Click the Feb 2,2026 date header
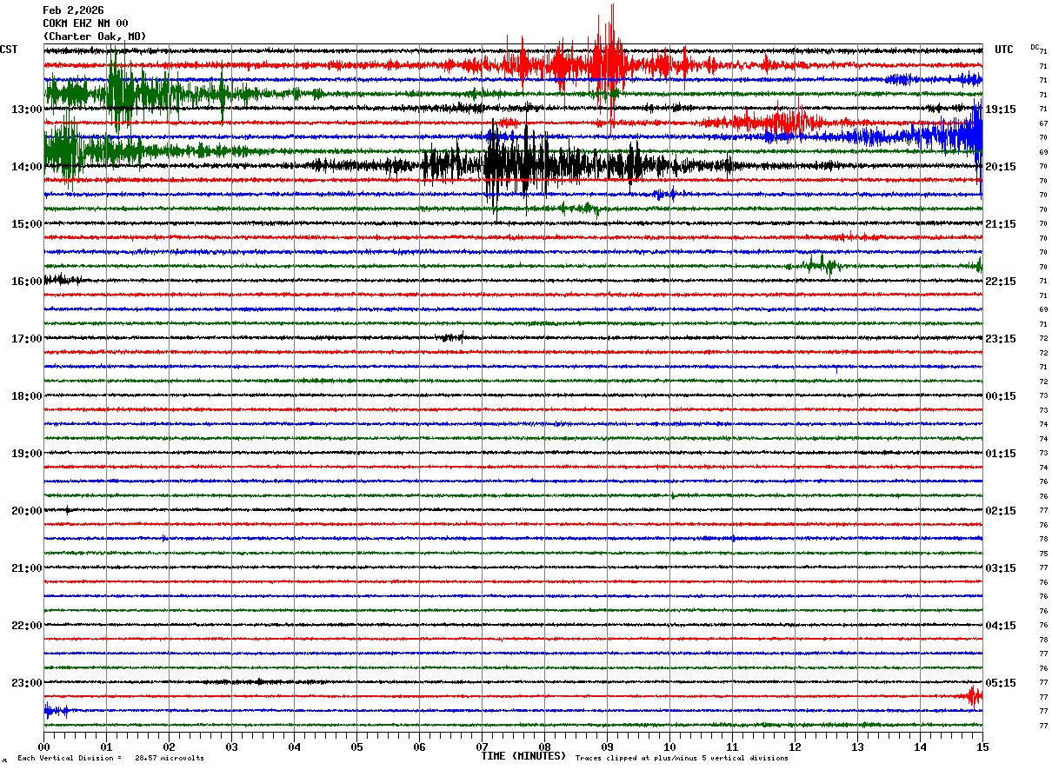The height and width of the screenshot is (770, 1052). [73, 10]
